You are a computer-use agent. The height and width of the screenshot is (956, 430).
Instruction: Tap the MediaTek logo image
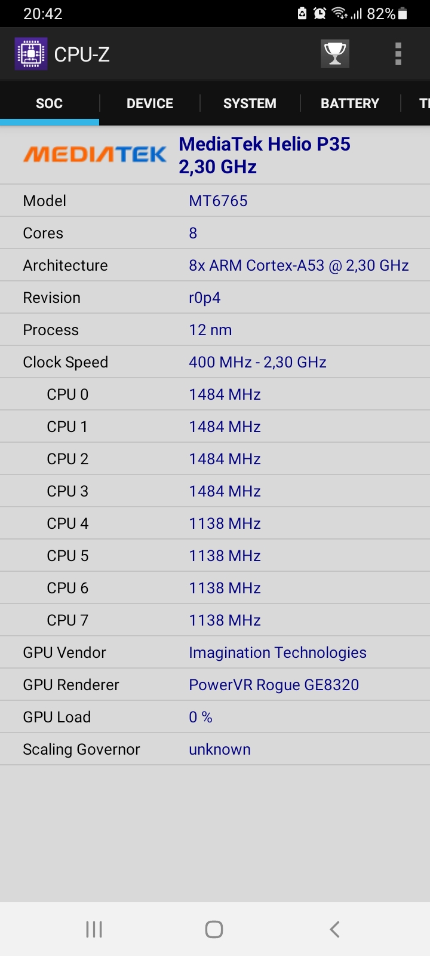point(95,155)
